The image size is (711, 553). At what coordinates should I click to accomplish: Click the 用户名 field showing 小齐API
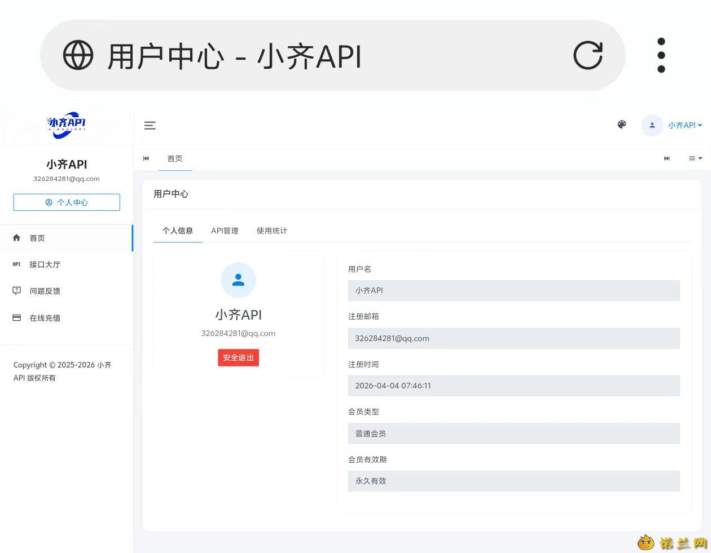[x=514, y=290]
